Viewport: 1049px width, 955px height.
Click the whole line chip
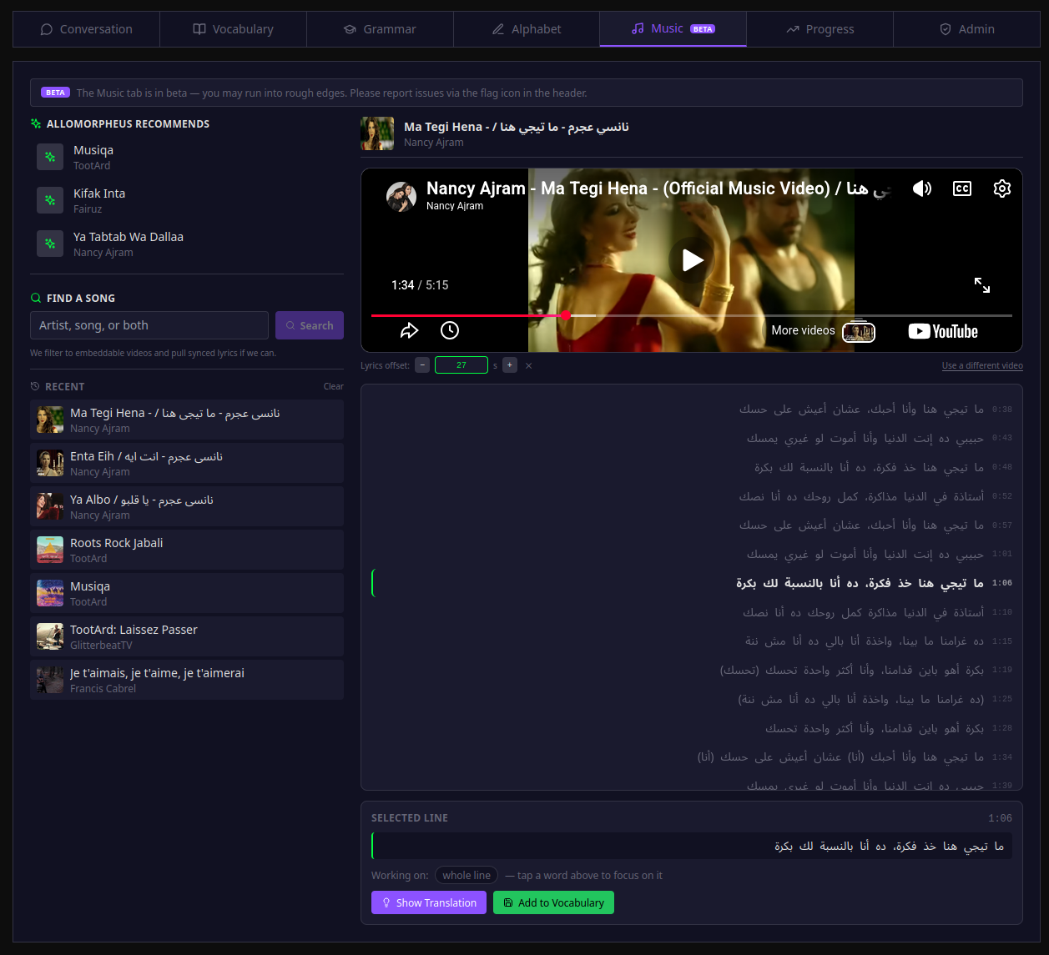click(467, 875)
